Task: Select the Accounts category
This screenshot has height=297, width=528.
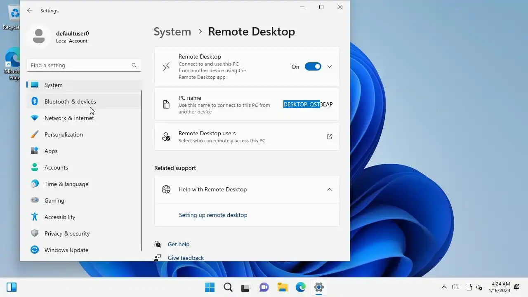Action: (x=84, y=167)
